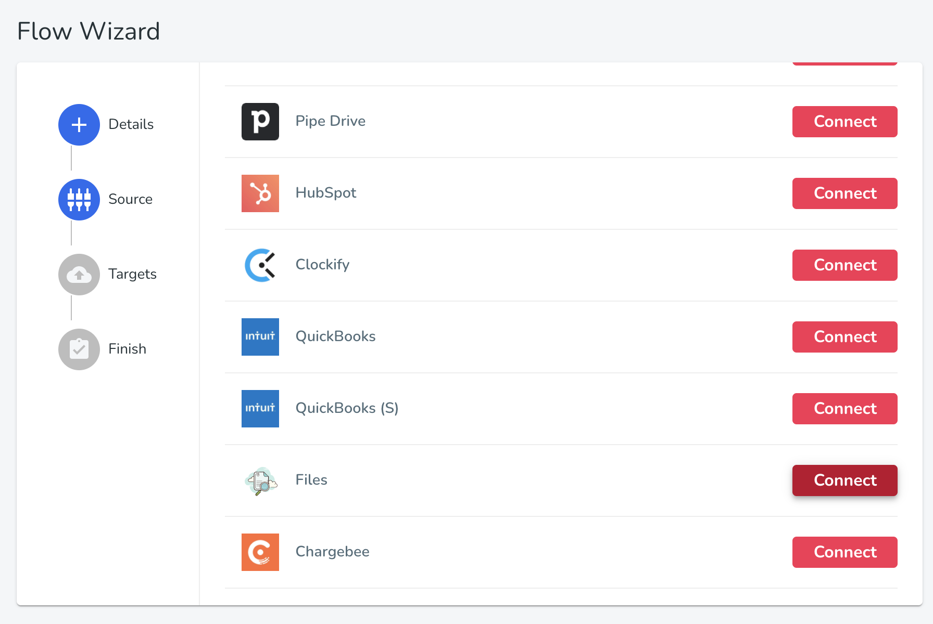The image size is (933, 624).
Task: Click the Chargebee logo icon
Action: 260,552
